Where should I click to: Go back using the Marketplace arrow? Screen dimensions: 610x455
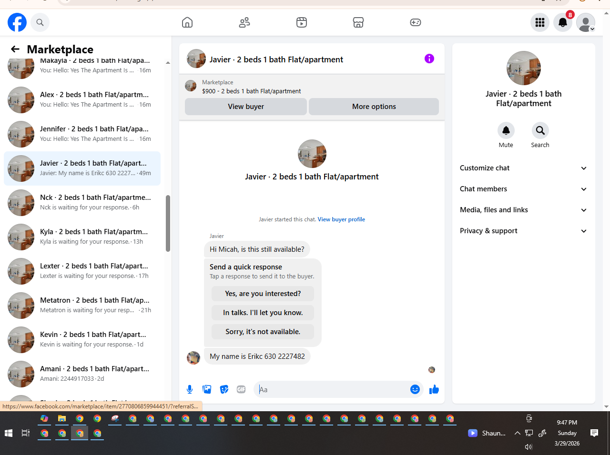[15, 49]
